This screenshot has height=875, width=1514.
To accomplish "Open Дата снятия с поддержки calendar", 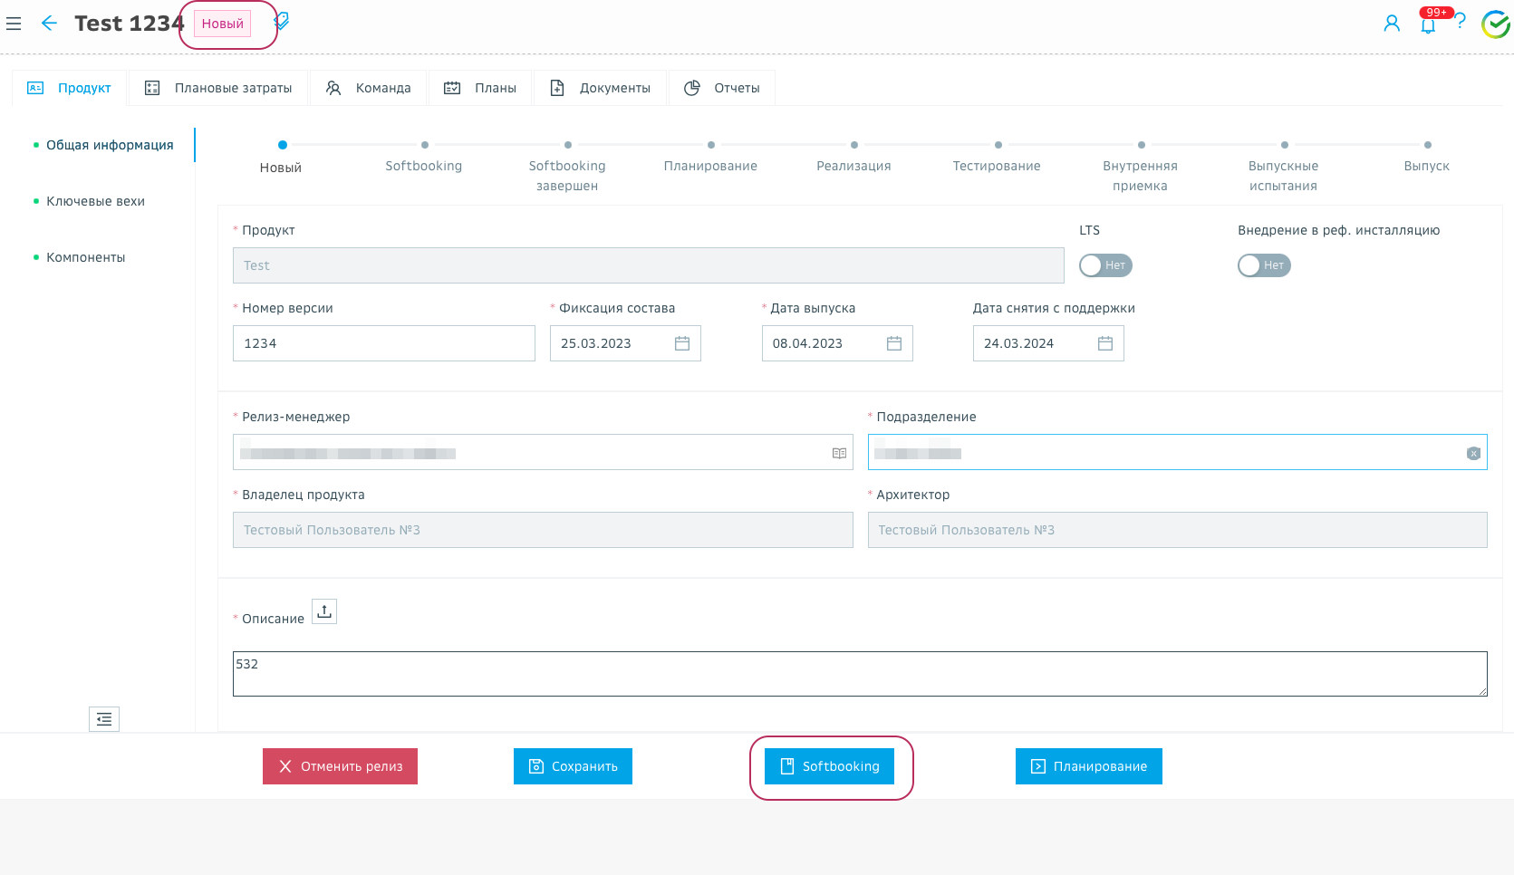I will 1105,343.
